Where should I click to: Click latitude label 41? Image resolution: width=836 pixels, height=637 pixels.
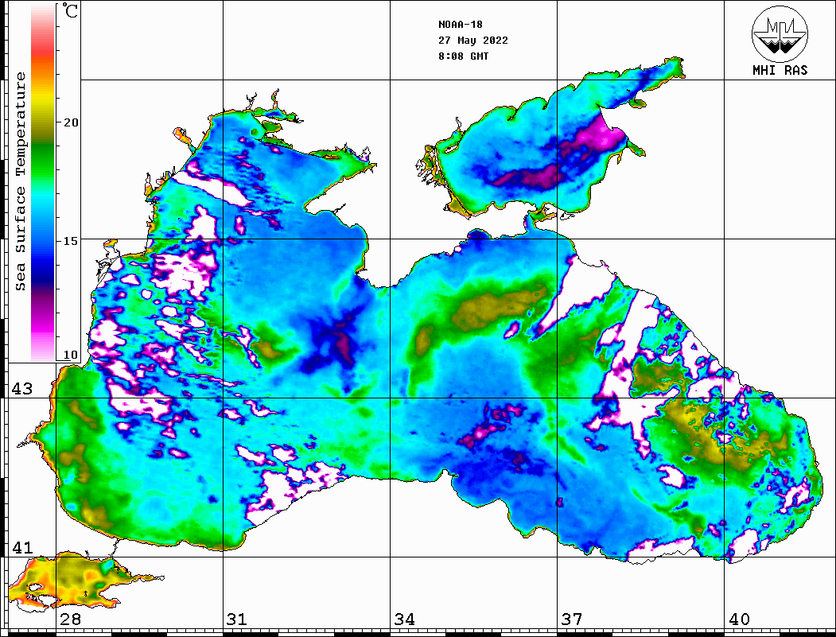click(21, 548)
